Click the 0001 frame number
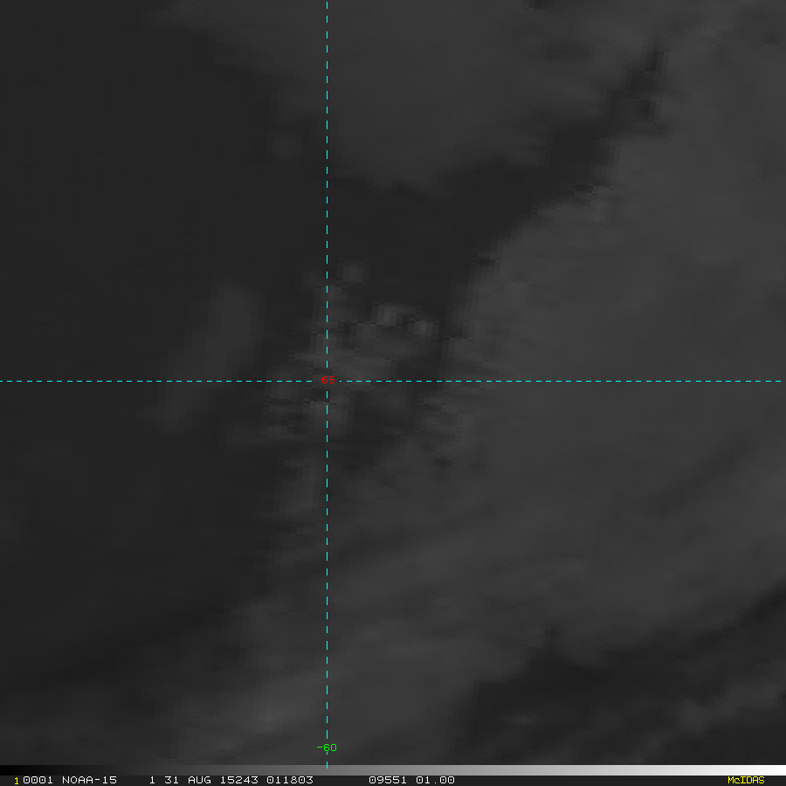 tap(38, 780)
